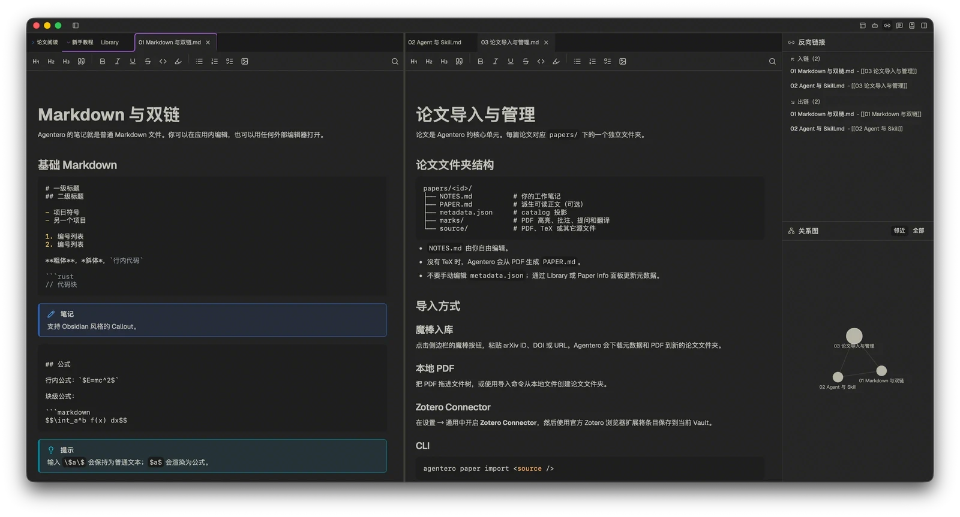Apply Heading 2 in the left editor toolbar
Viewport: 960px width, 517px height.
51,61
